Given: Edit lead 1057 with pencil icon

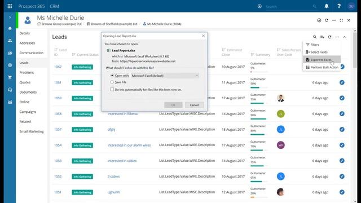Looking at the screenshot, I should 342,129.
